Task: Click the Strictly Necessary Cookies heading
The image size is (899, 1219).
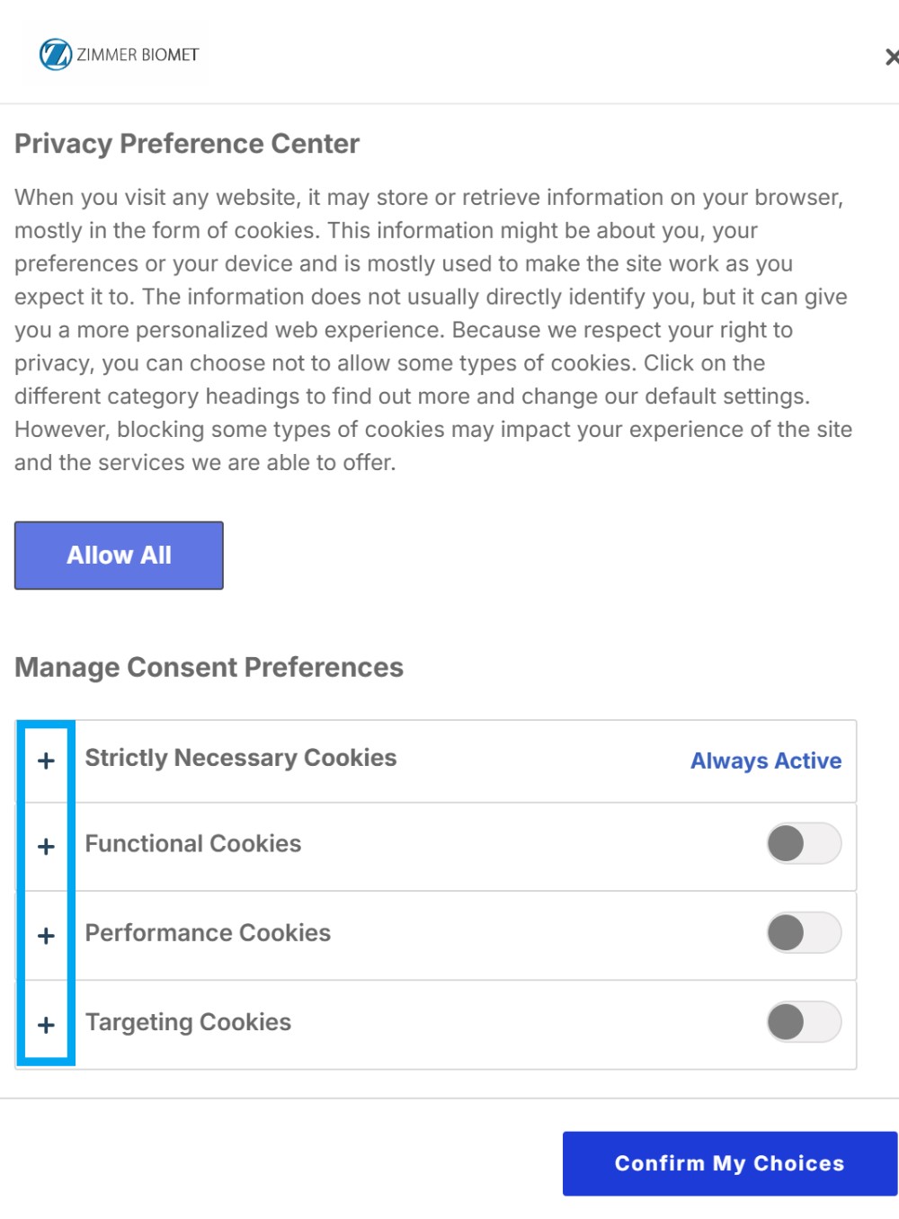Action: coord(241,758)
